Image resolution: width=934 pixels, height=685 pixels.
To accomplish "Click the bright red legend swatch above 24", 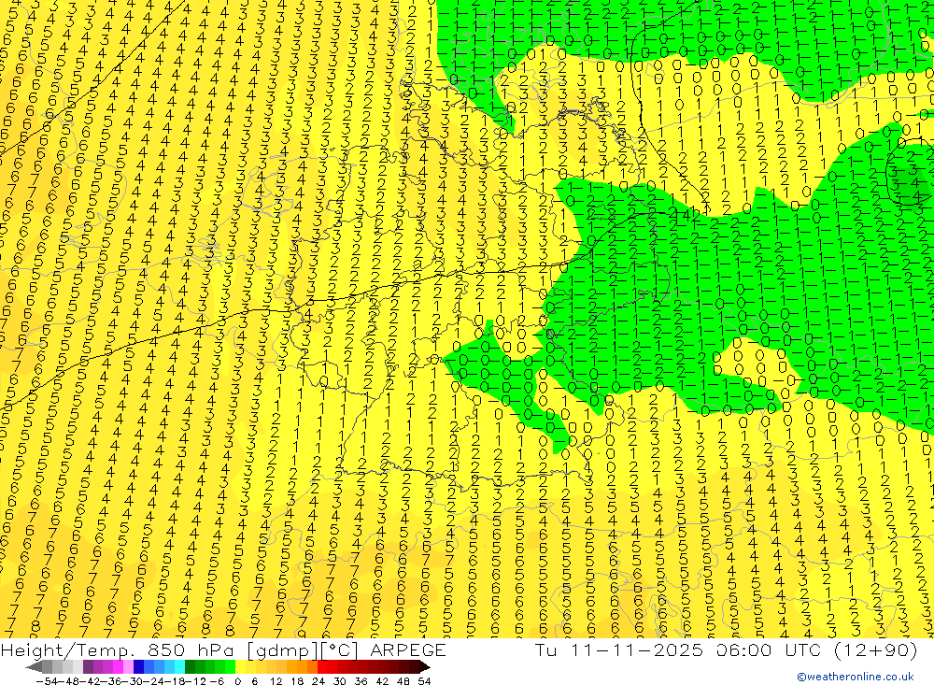I will point(322,667).
